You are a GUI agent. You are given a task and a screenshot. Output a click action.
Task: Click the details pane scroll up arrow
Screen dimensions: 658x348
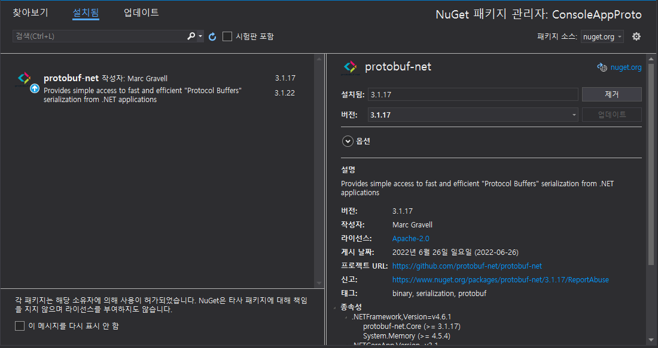651,59
